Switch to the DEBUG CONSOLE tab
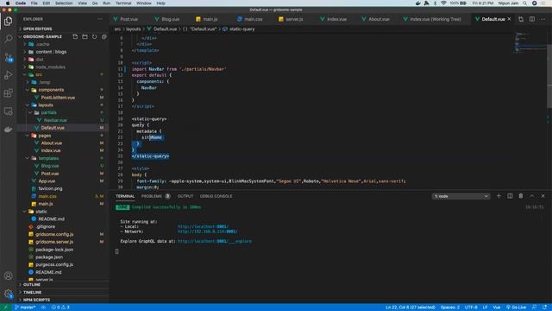The width and height of the screenshot is (552, 311). tap(216, 196)
